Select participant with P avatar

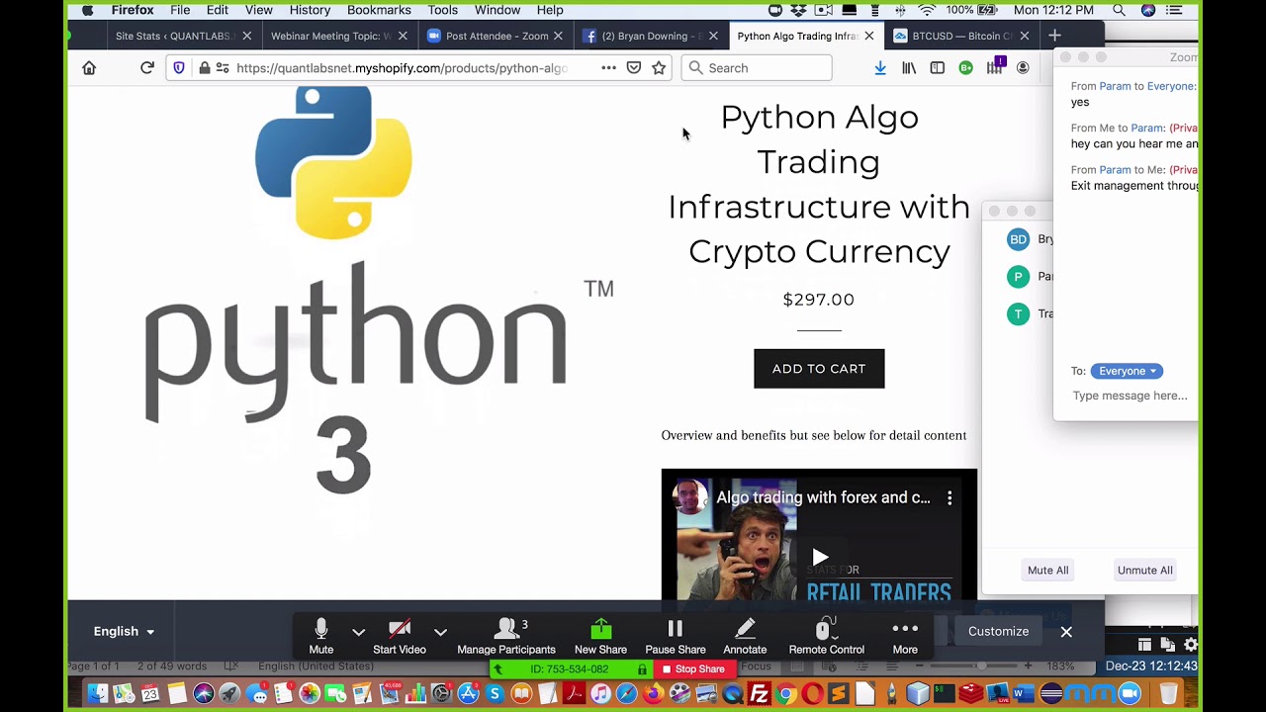(1018, 277)
